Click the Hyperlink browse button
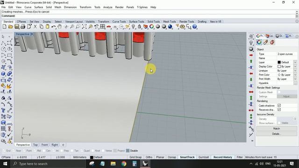299x168 pixels. [295, 83]
